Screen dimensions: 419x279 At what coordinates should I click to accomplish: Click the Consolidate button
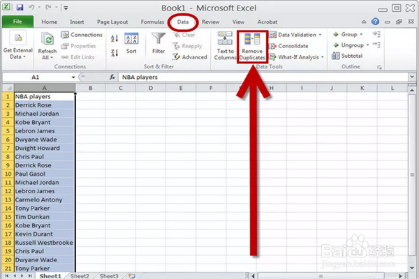(x=289, y=46)
